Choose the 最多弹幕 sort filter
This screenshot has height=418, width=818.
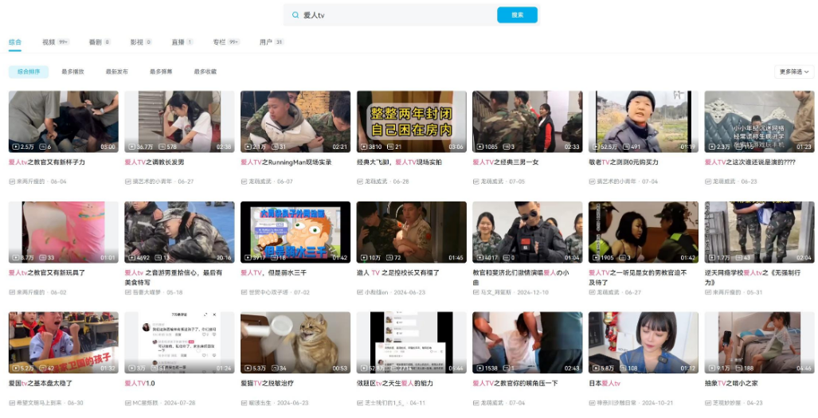click(x=161, y=72)
